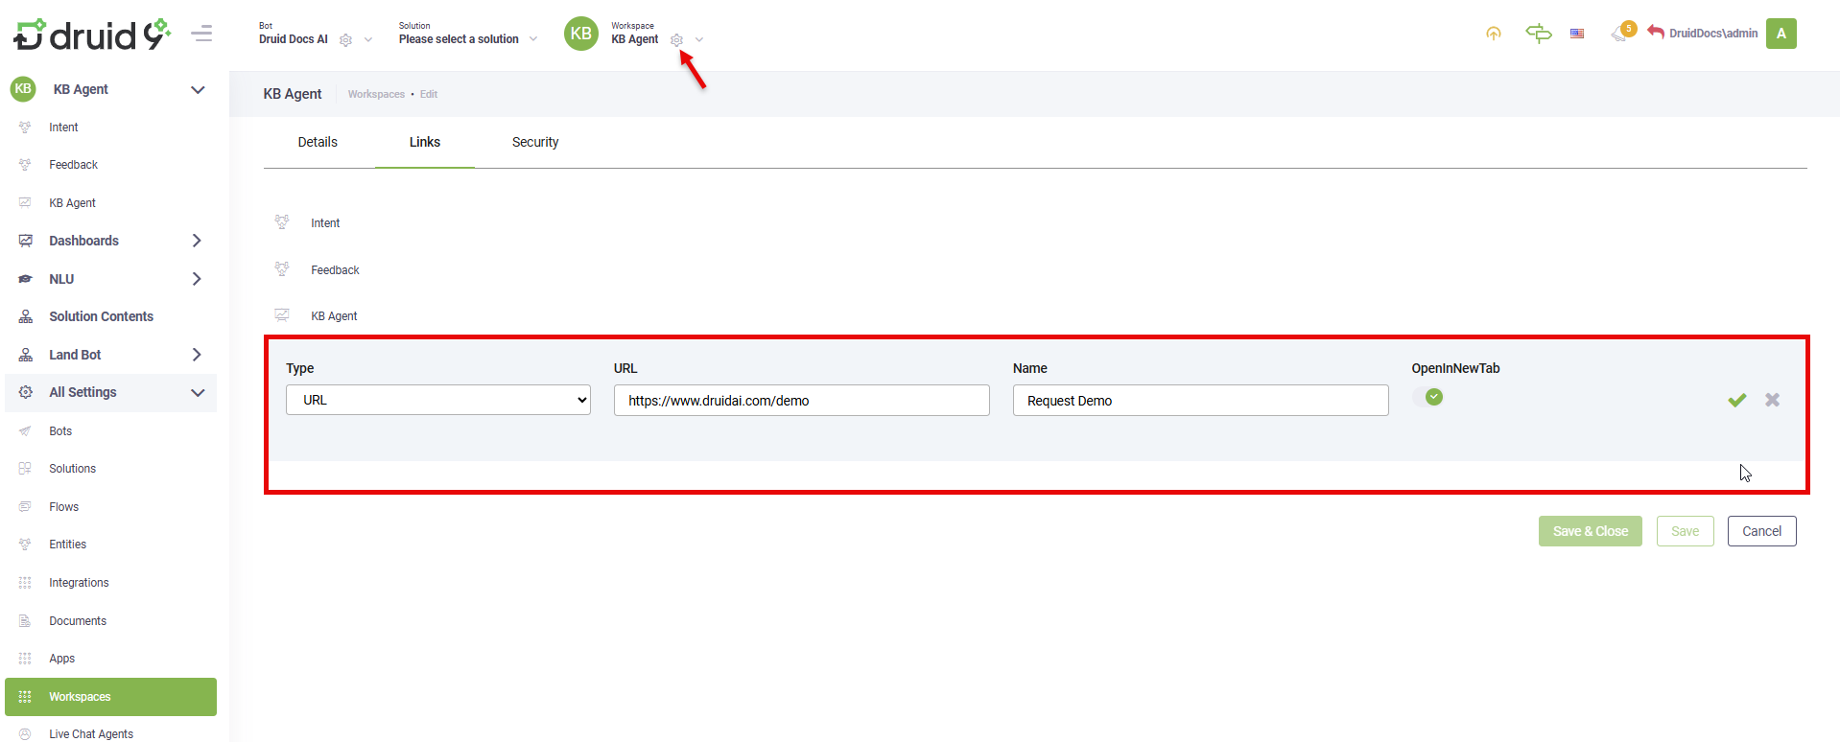This screenshot has width=1840, height=742.
Task: Click the bot settings gear icon
Action: point(346,40)
